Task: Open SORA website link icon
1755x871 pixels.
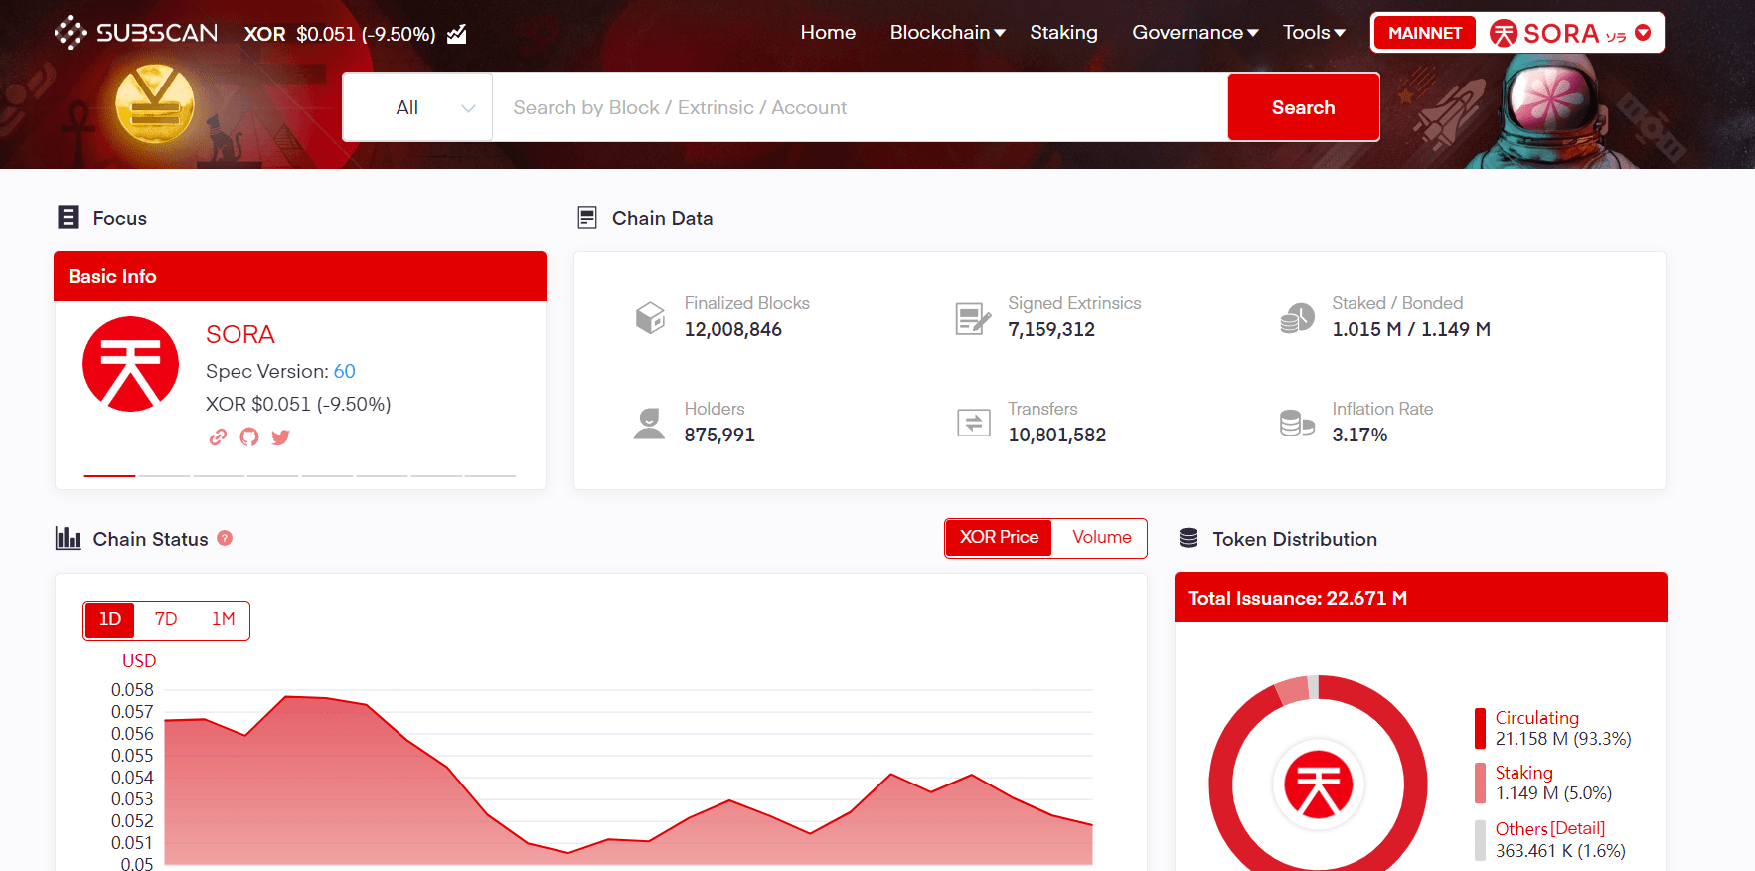Action: pyautogui.click(x=218, y=437)
